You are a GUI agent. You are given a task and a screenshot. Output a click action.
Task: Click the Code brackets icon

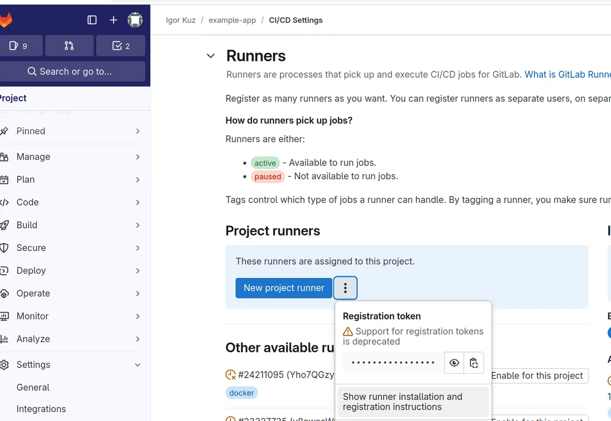pos(4,202)
